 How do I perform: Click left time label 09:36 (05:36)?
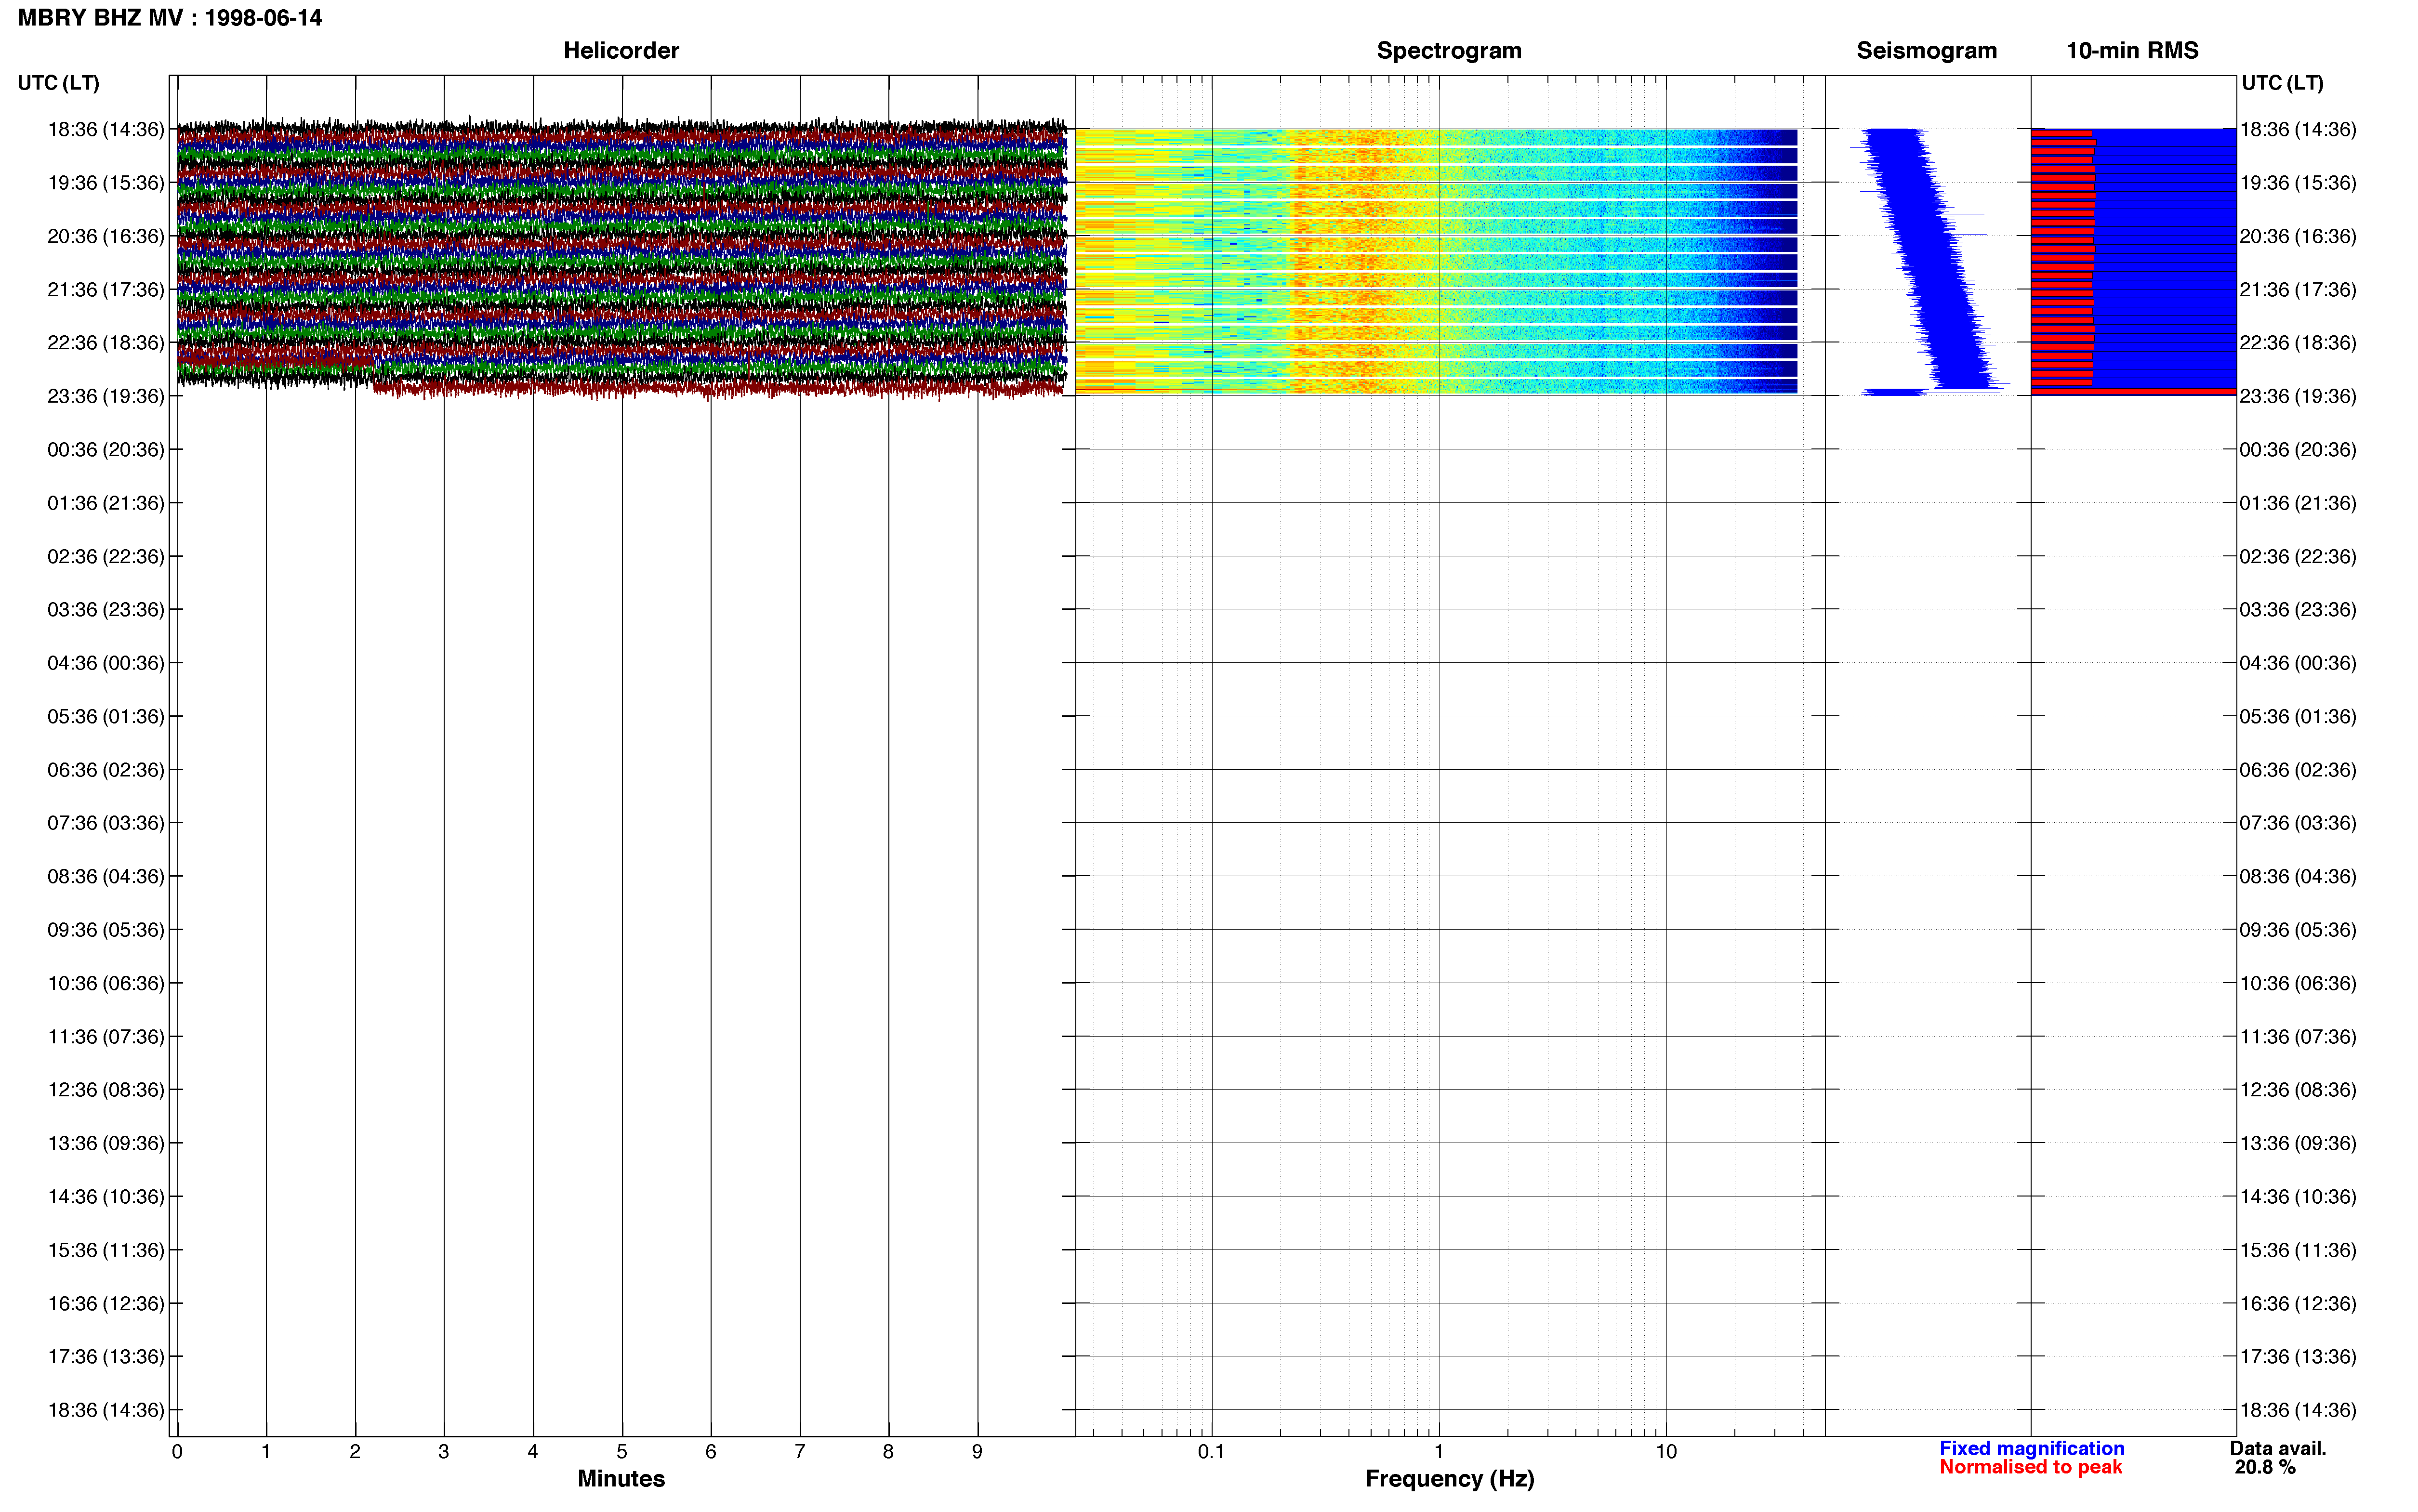coord(106,930)
